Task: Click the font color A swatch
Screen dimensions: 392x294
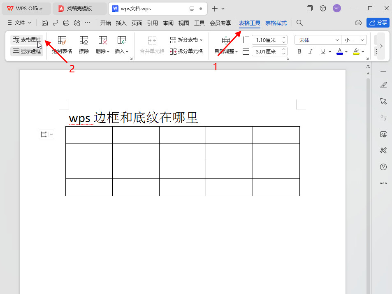Action: pyautogui.click(x=339, y=51)
